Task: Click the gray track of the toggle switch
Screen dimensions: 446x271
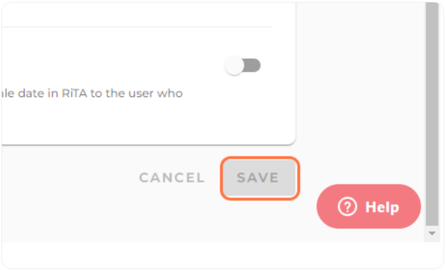Action: (x=253, y=65)
